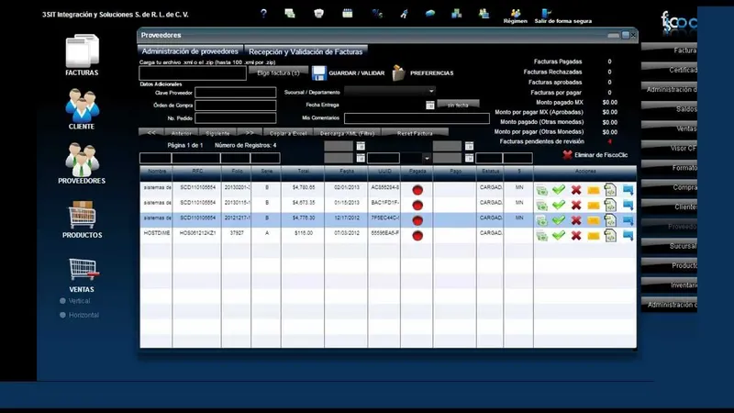Toggle the red Pagada indicator for HOSTDIME invoice
The image size is (734, 413).
417,236
